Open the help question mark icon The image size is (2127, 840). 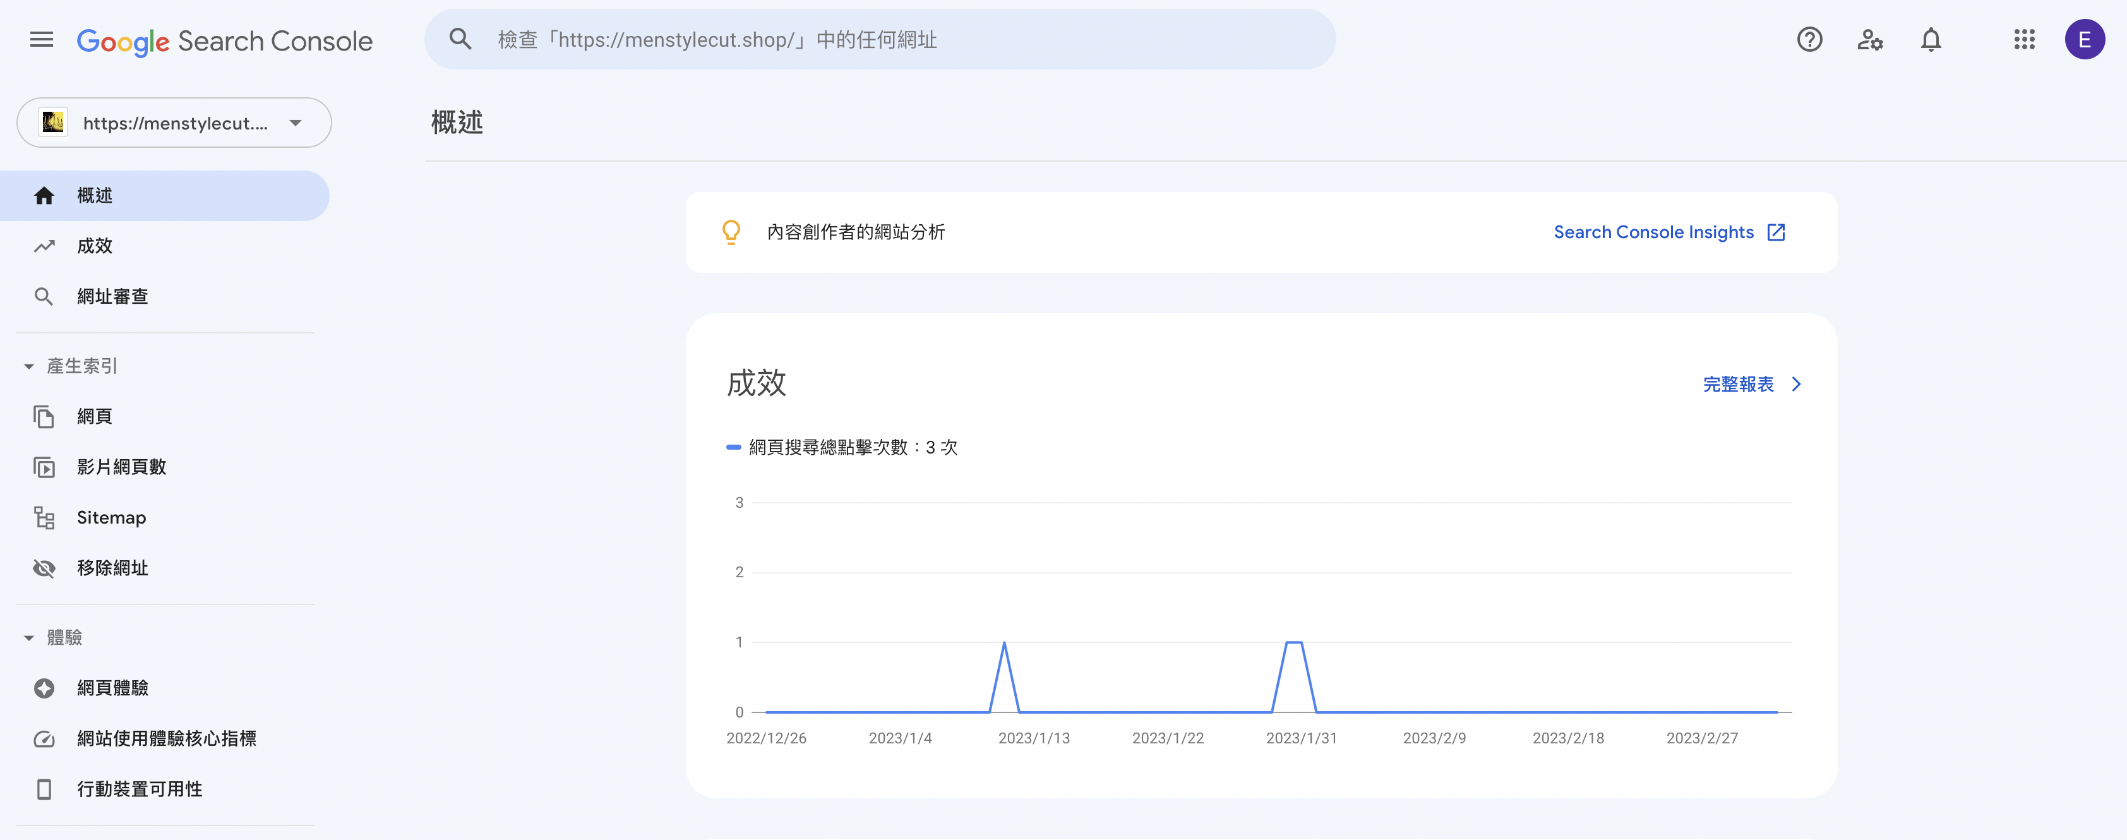pos(1809,39)
